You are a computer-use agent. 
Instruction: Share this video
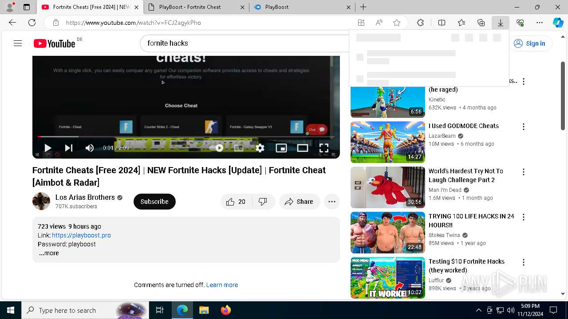point(300,202)
